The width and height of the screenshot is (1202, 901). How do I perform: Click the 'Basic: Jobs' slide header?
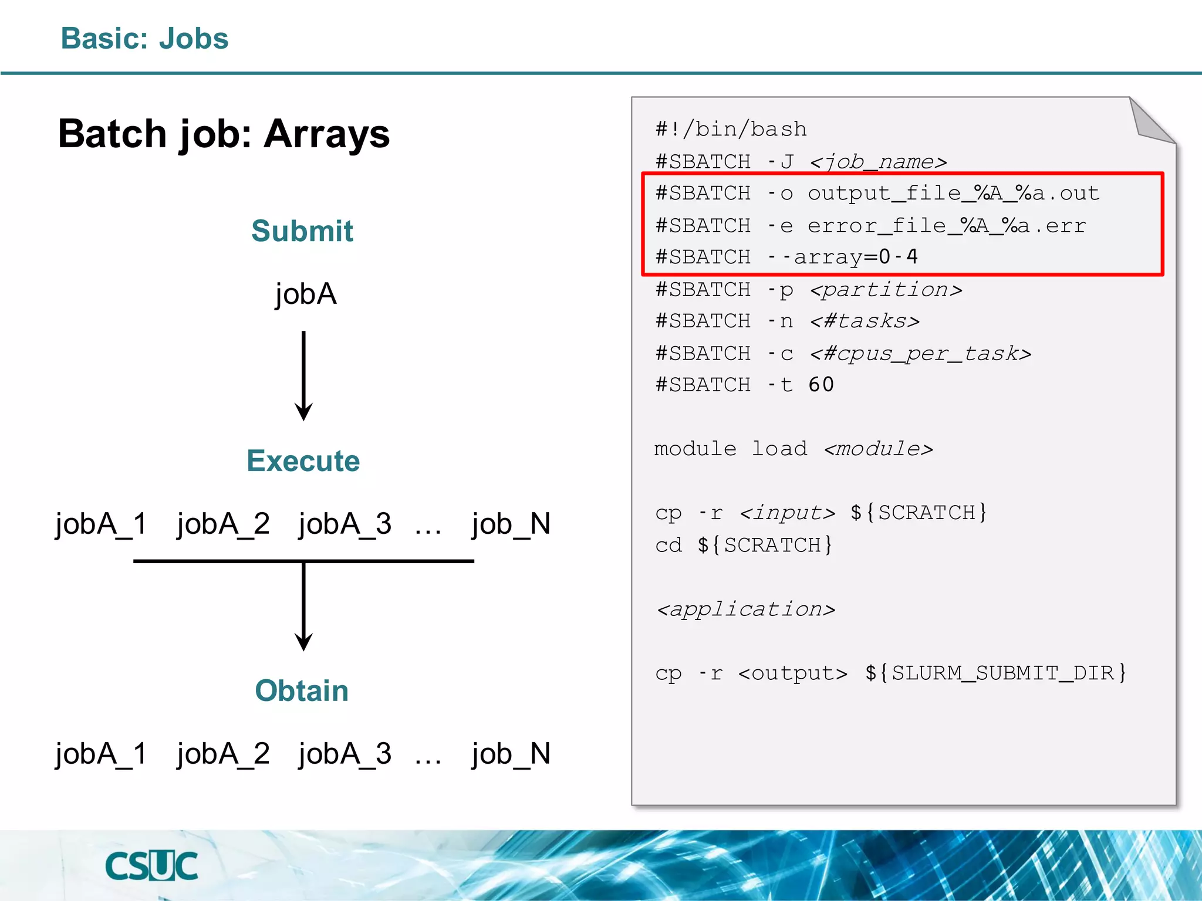(144, 39)
